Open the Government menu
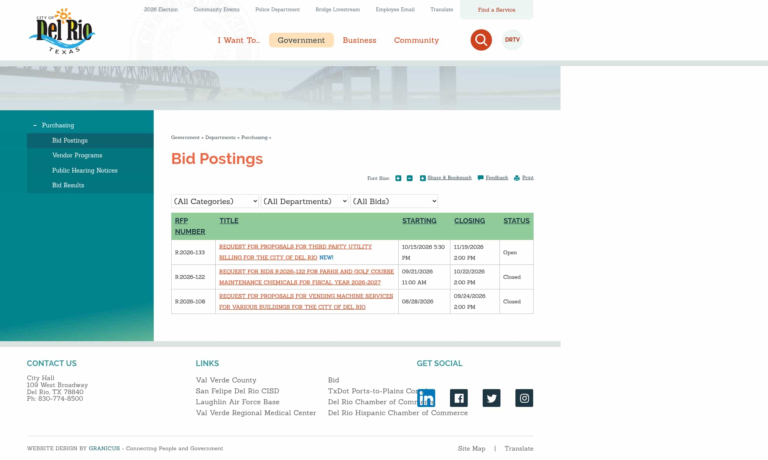The height and width of the screenshot is (460, 768). click(x=301, y=40)
